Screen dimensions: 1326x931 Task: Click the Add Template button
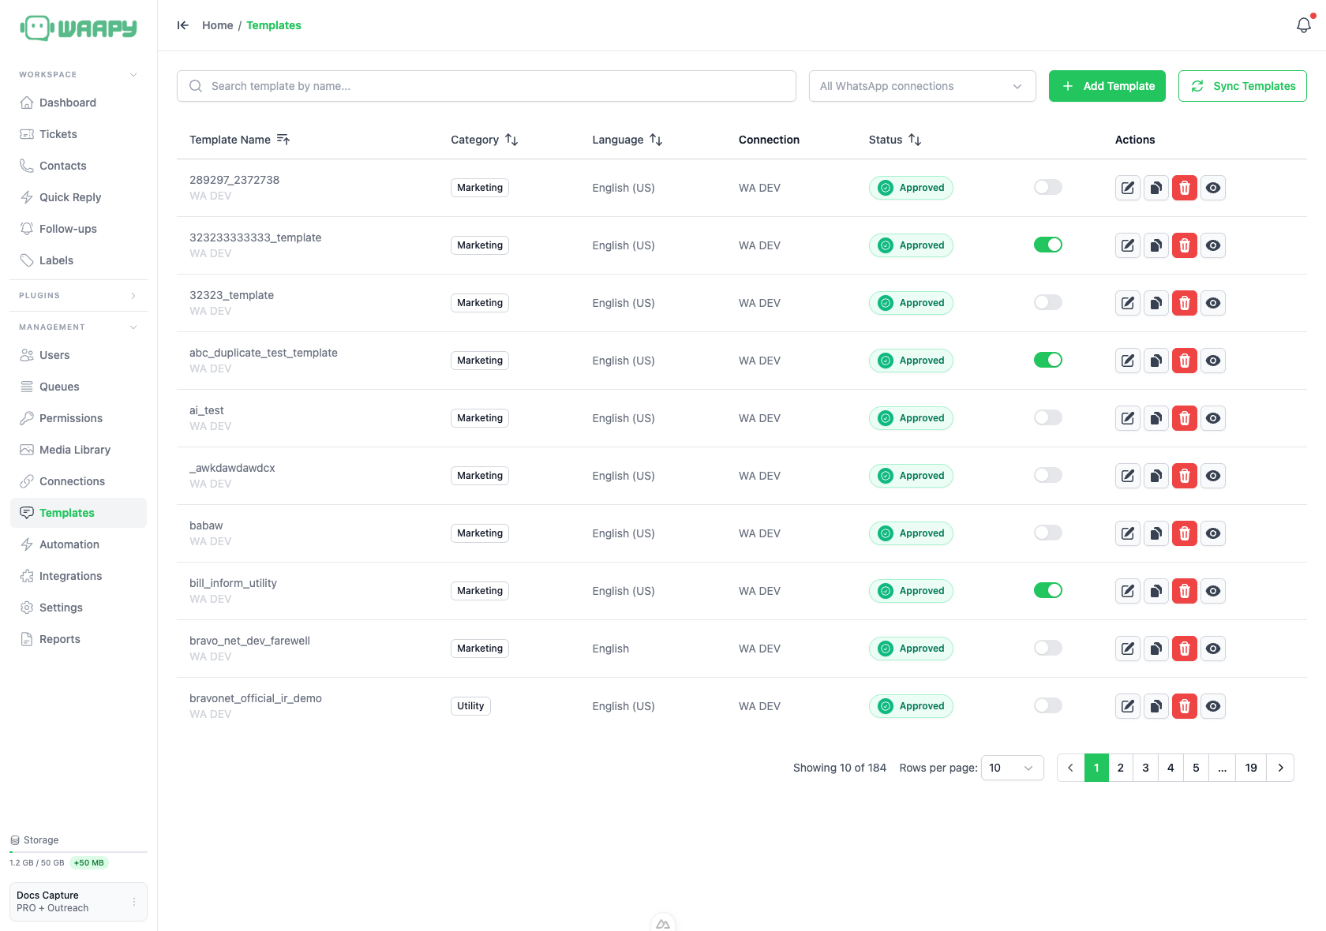tap(1107, 86)
